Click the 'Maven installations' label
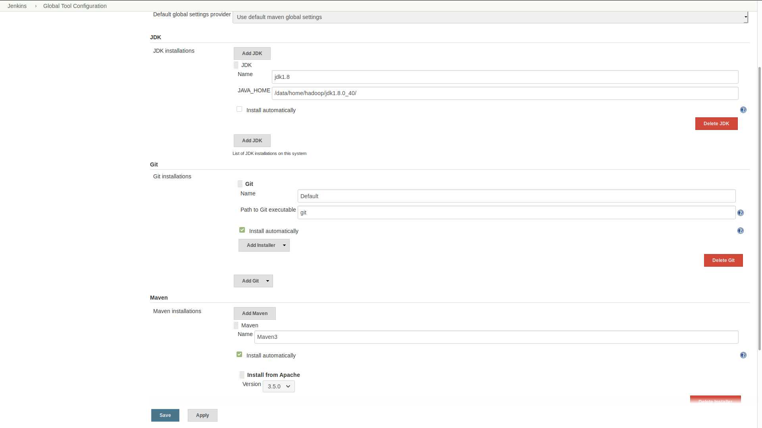The width and height of the screenshot is (762, 428). point(177,311)
